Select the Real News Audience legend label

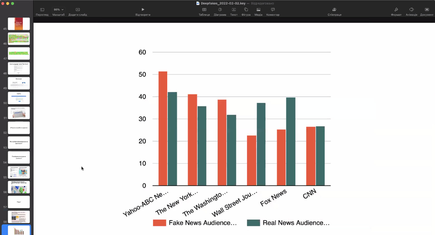[296, 223]
